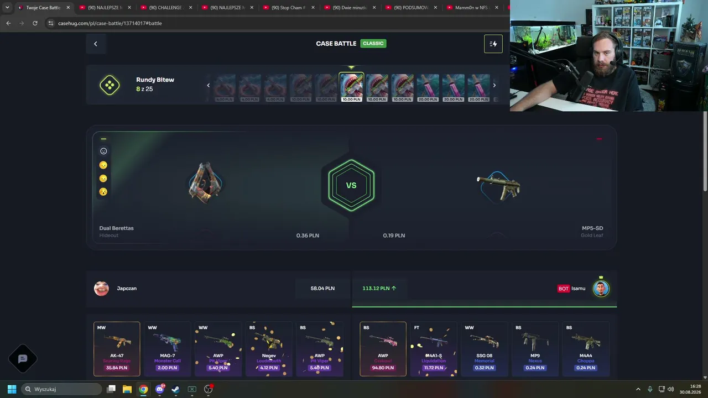Close the Dwie minutki browser tab
The image size is (708, 398).
click(x=374, y=8)
